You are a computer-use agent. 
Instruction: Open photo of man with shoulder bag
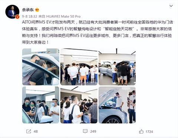(79, 105)
